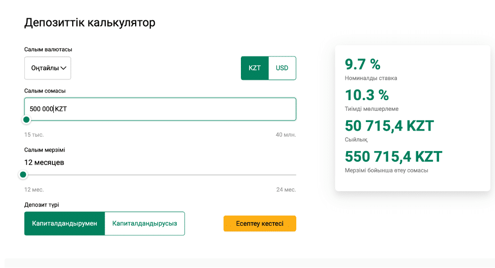
Task: Click the 12 мес. minimum term label
Action: pyautogui.click(x=34, y=190)
